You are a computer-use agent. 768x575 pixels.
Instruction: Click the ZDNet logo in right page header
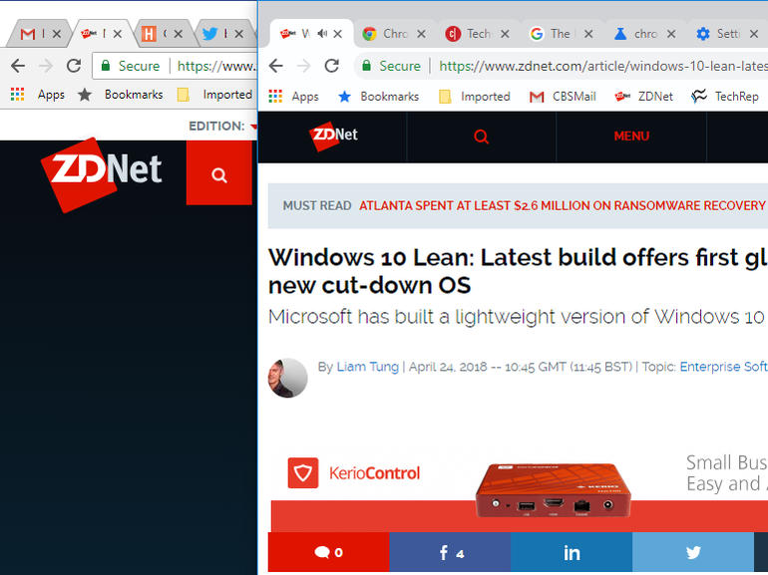[333, 136]
